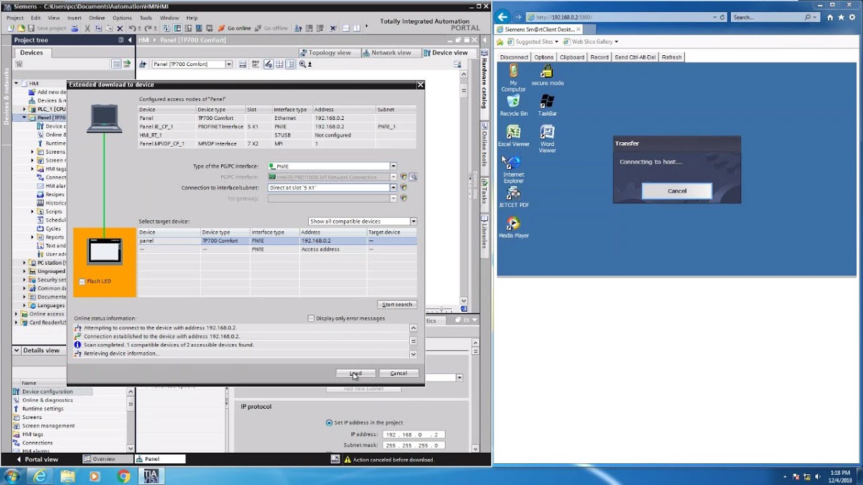Click the Suggested Sites favorites link
The height and width of the screenshot is (485, 863).
[x=533, y=42]
